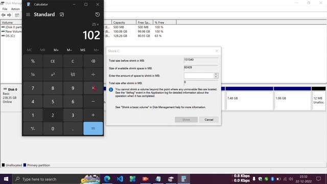This screenshot has height=184, width=327.
Task: Select the 12 MB unallocated block
Action: coord(318,99)
